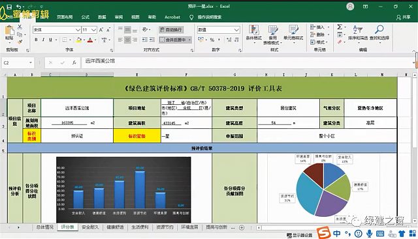418x239 pixels.
Task: Click the Copy icon
Action: [20, 35]
